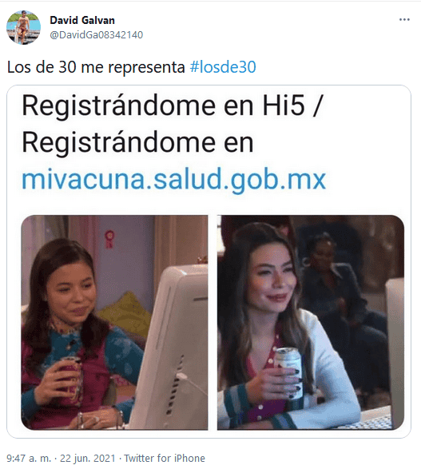The image size is (421, 469).
Task: Click the second 'Registrándome en' text line
Action: [x=138, y=143]
